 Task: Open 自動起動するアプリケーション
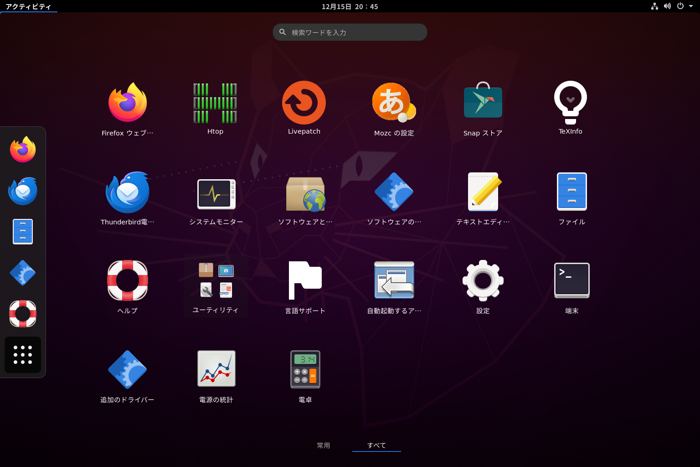394,280
